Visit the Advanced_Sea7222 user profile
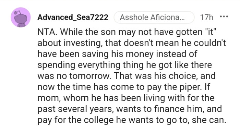The image size is (240, 133). pyautogui.click(x=73, y=17)
